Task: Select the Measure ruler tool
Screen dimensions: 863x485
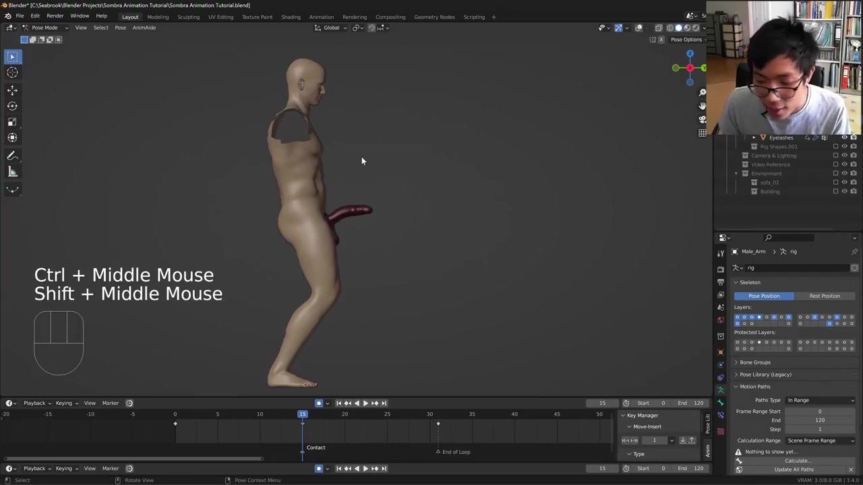Action: pos(12,172)
